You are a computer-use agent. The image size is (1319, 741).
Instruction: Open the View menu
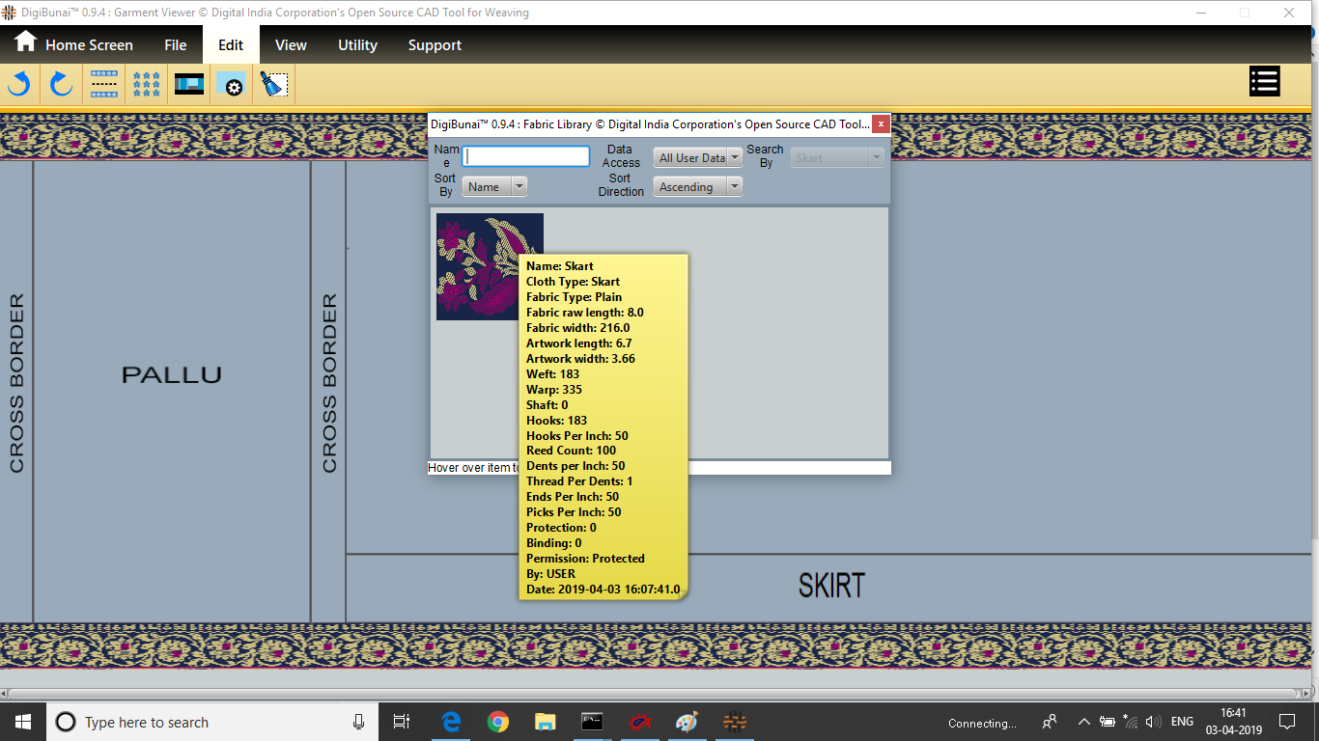pyautogui.click(x=291, y=45)
